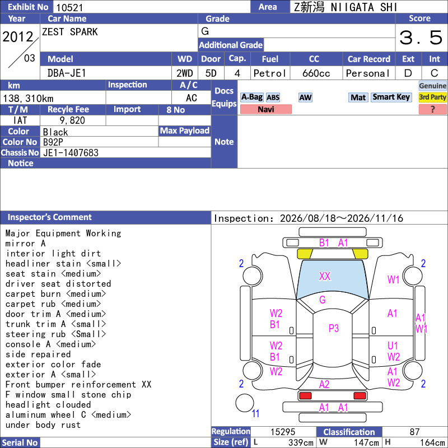Image resolution: width=448 pixels, height=448 pixels.
Task: Select the aluminum wheel C medium line
Action: coord(68,415)
